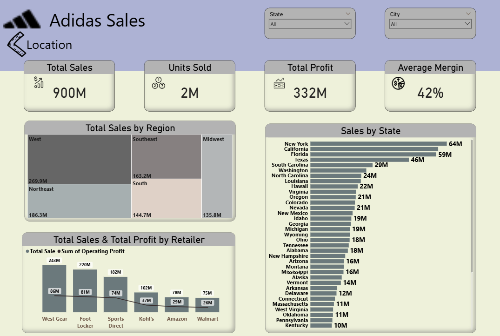The image size is (500, 336).
Task: Click Sum of Operating Profit legend item
Action: tap(91, 251)
